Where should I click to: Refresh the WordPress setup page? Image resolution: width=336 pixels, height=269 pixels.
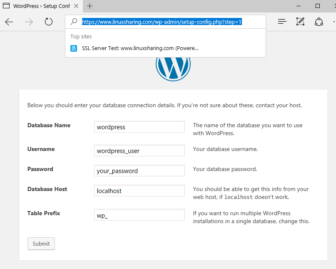[x=49, y=22]
